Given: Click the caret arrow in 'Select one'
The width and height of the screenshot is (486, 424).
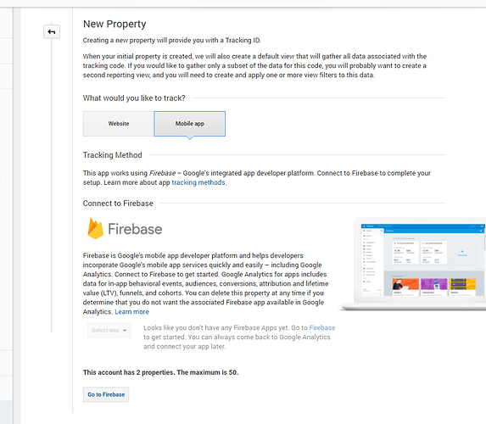Looking at the screenshot, I should coord(125,331).
